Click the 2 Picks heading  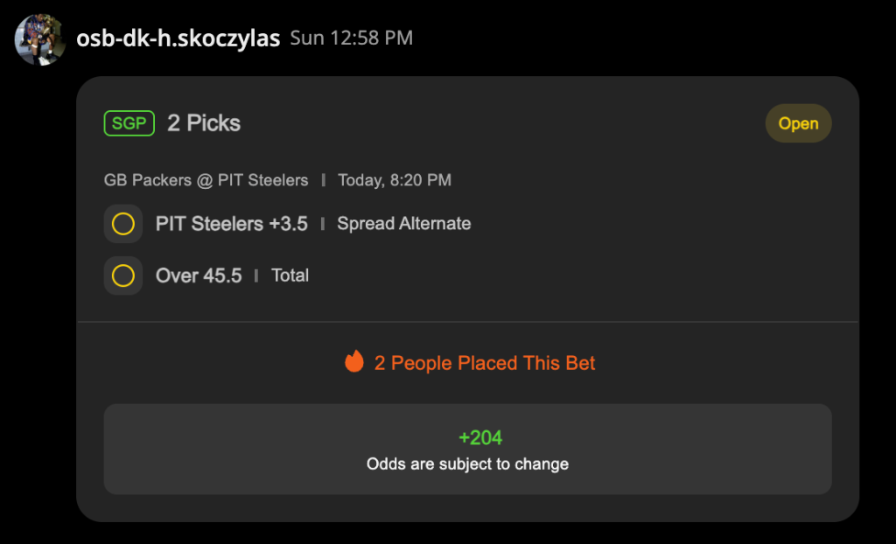pyautogui.click(x=204, y=123)
